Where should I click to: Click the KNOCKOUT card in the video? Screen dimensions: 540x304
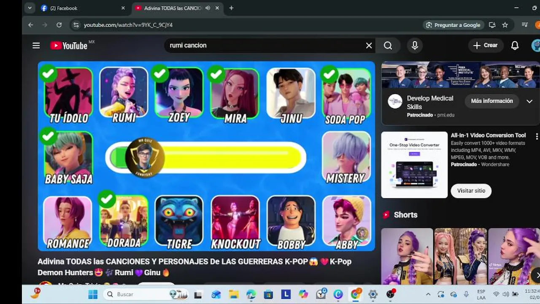coord(235,223)
